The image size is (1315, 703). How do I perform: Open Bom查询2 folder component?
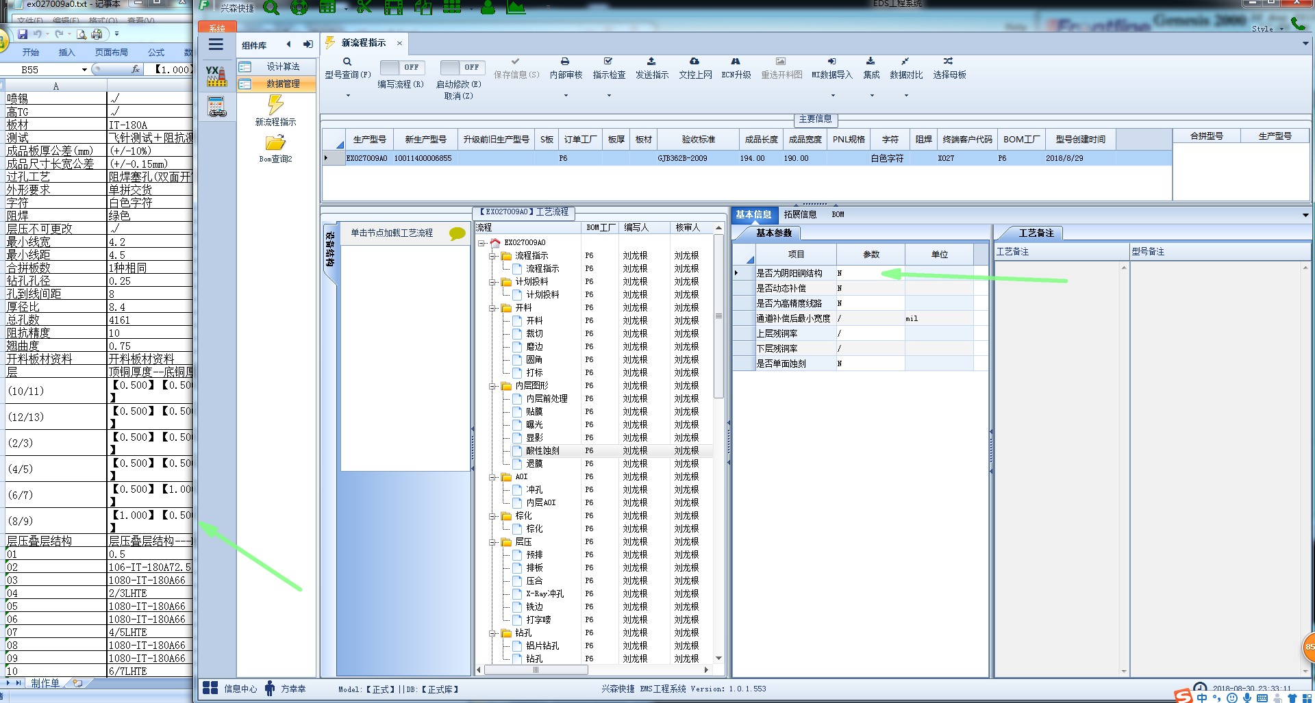pos(275,148)
